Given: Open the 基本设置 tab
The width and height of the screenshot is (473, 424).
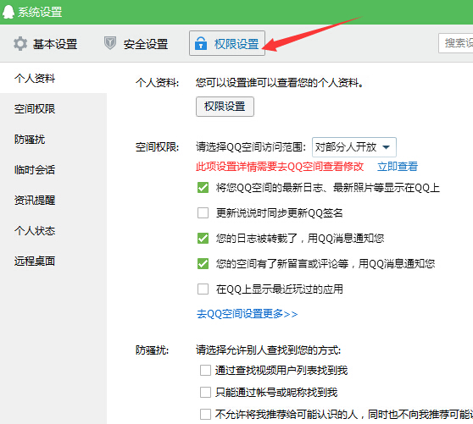Looking at the screenshot, I should [46, 44].
